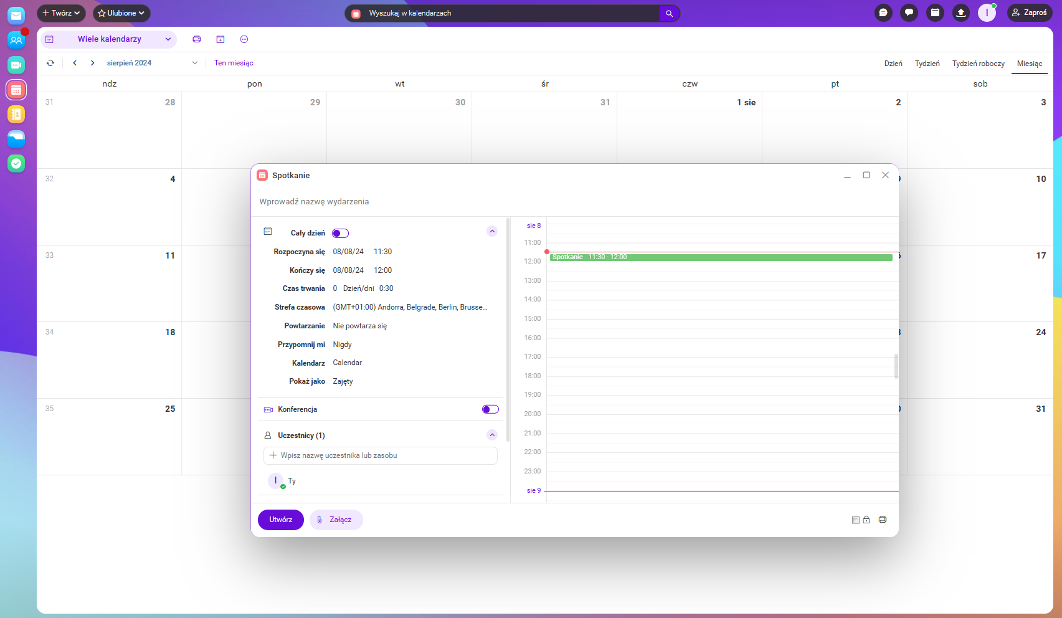1062x618 pixels.
Task: Toggle the Cały dzień switch
Action: [x=340, y=233]
